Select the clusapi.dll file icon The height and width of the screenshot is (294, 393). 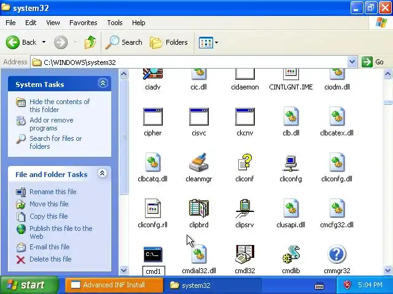290,208
